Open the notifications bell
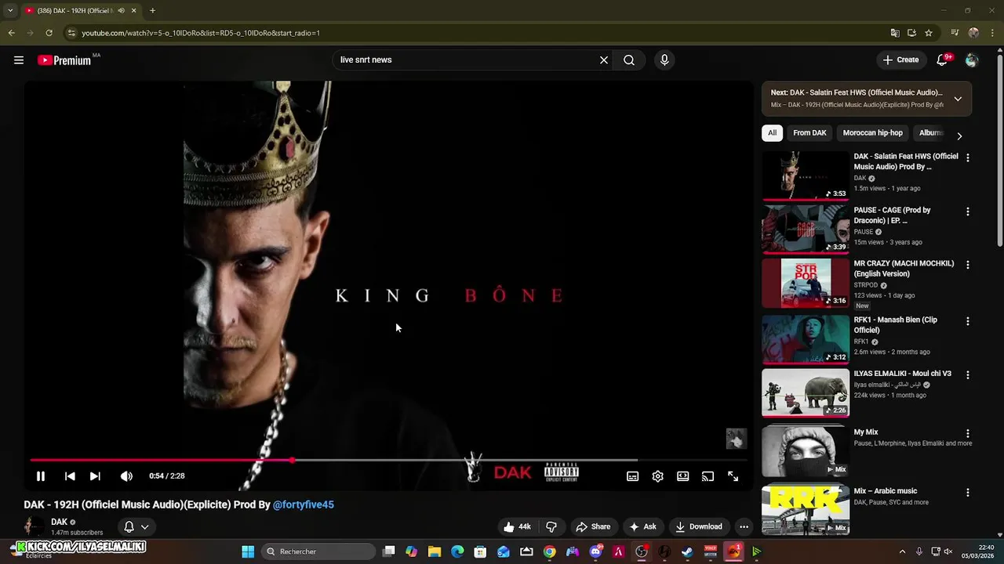Screen dimensions: 1004x564 (944, 60)
